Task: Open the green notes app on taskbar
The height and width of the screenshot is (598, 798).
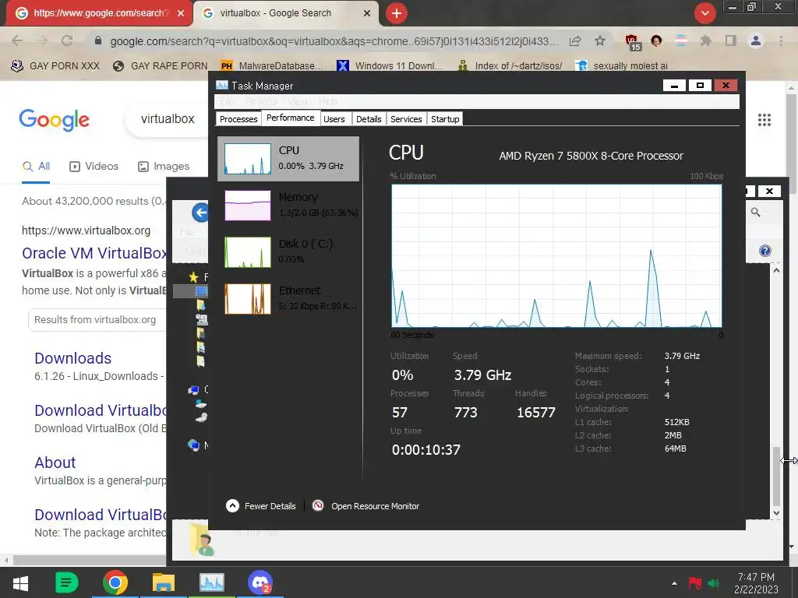Action: (66, 582)
